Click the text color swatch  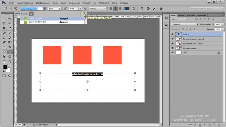click(127, 8)
